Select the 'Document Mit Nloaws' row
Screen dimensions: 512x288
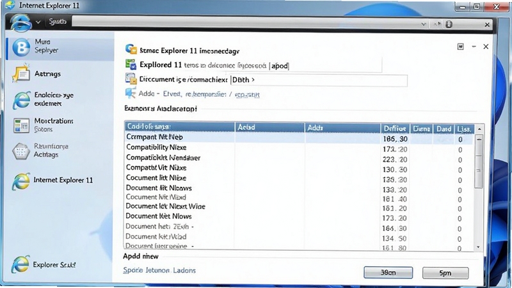click(x=299, y=188)
